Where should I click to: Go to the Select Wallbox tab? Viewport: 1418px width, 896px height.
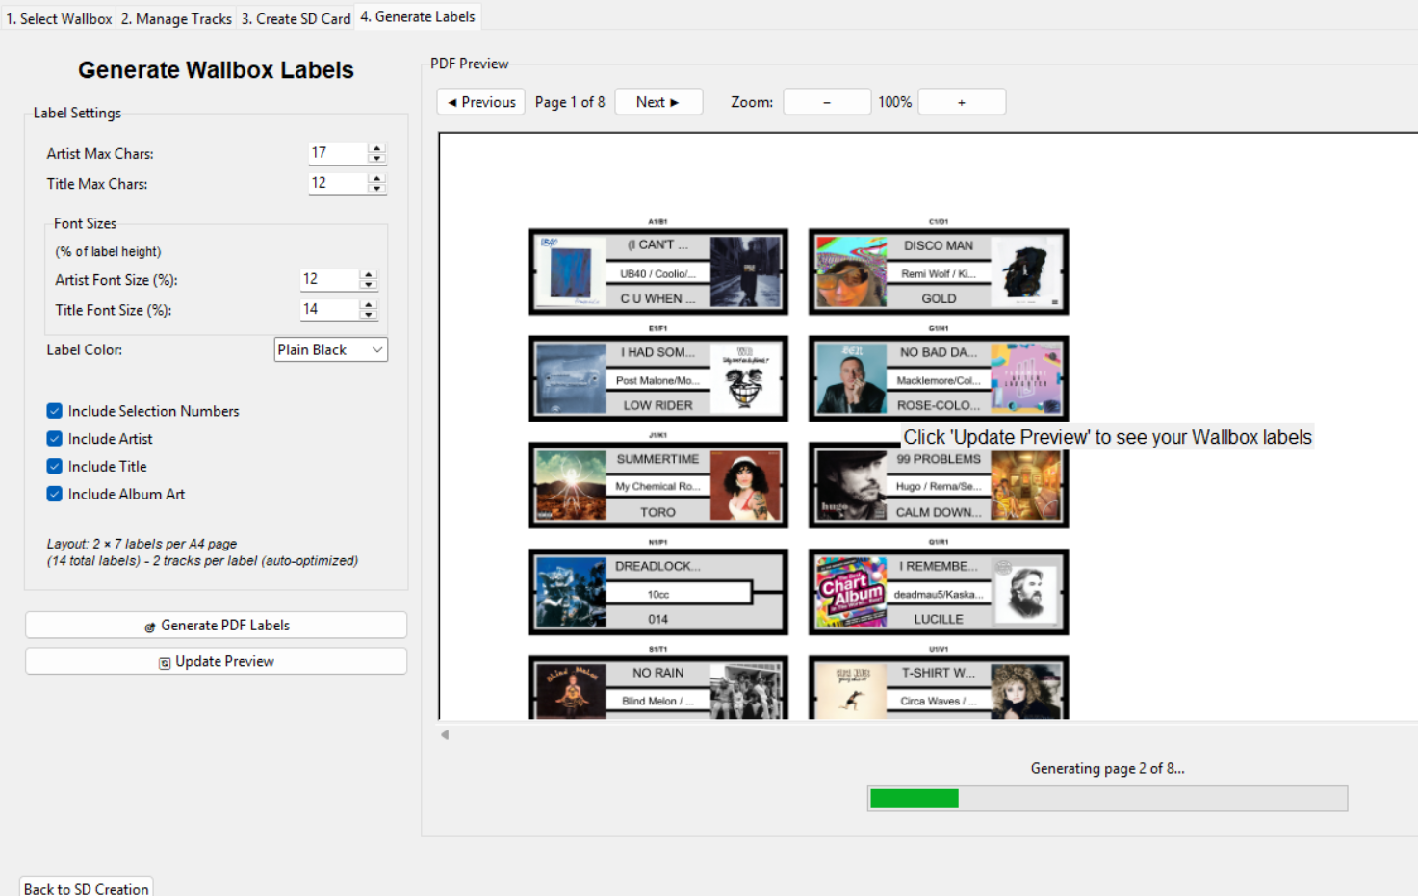point(59,18)
